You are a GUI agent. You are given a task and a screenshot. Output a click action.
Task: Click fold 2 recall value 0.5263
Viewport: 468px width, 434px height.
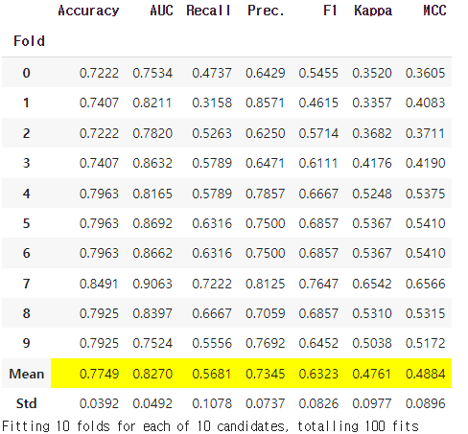pyautogui.click(x=212, y=133)
